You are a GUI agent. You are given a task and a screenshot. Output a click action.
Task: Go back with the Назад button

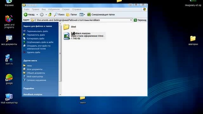[x=29, y=15]
